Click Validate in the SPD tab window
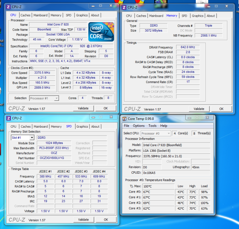 click(83, 219)
